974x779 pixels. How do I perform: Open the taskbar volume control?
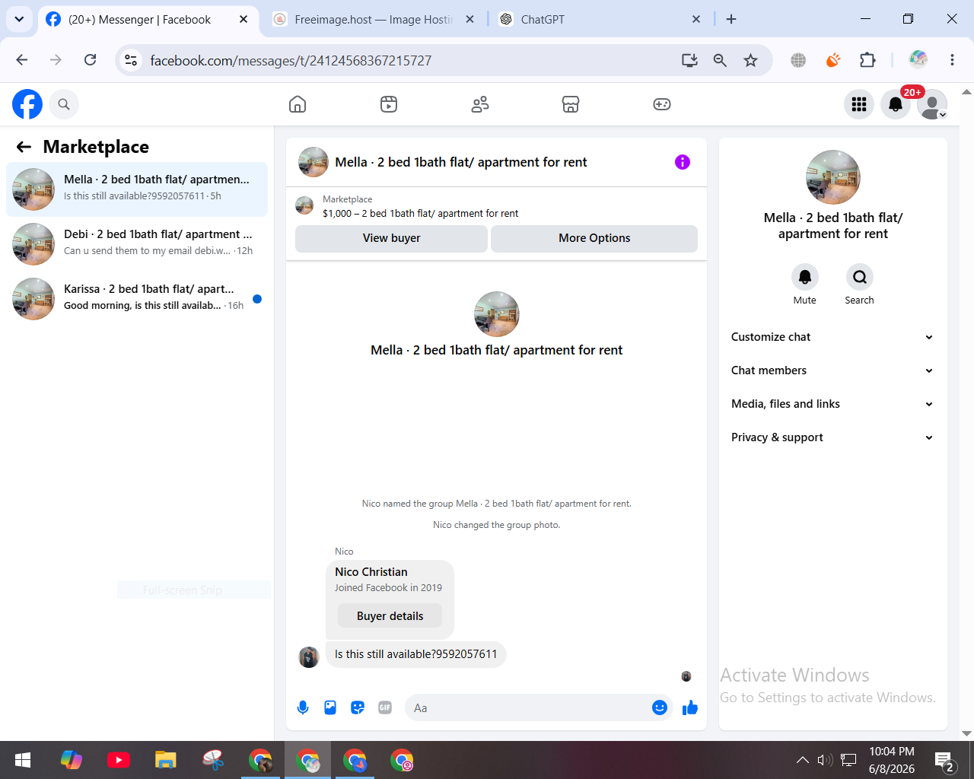[x=825, y=760]
